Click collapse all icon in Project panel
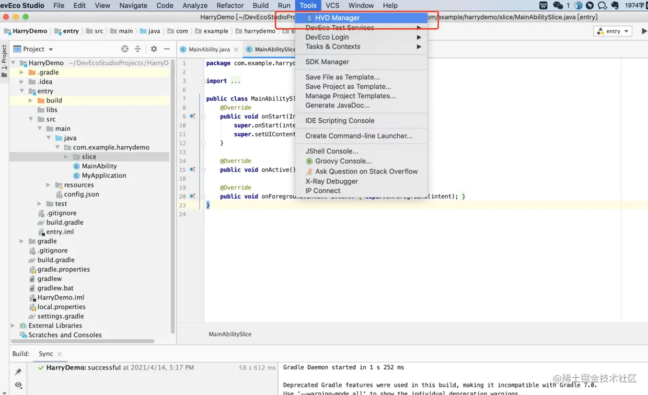 point(137,49)
